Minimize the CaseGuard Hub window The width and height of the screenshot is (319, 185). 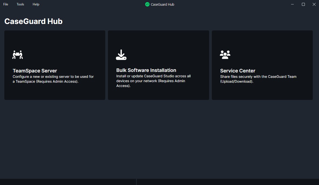pyautogui.click(x=293, y=4)
